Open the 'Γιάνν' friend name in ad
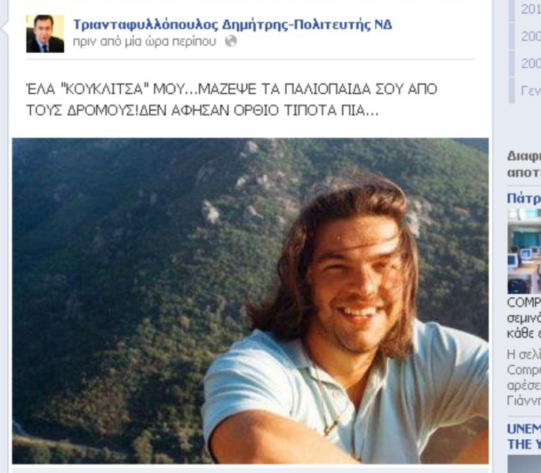The image size is (541, 473). tap(524, 401)
